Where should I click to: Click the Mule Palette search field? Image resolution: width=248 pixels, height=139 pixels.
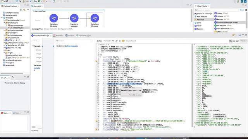tap(217, 10)
